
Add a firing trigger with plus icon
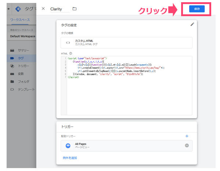pyautogui.click(x=187, y=136)
